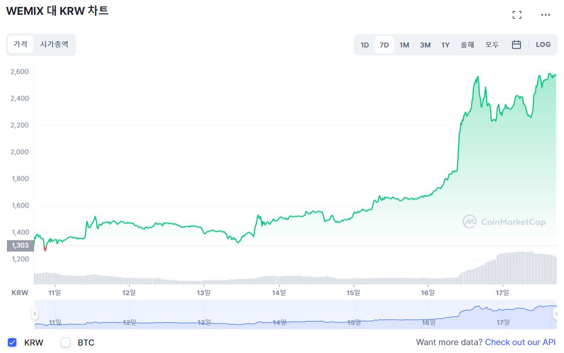Click the 1,200 y-axis label

point(20,259)
